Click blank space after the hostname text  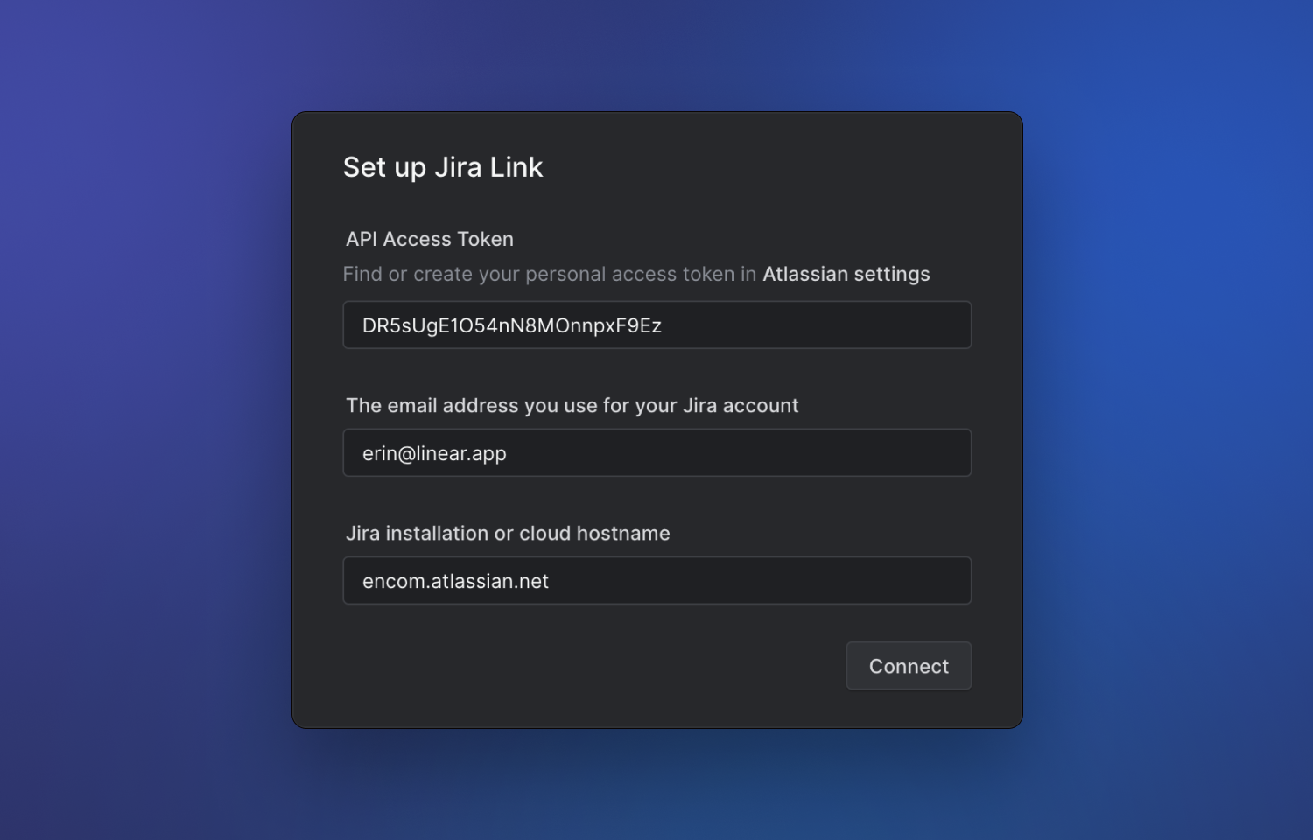click(762, 581)
